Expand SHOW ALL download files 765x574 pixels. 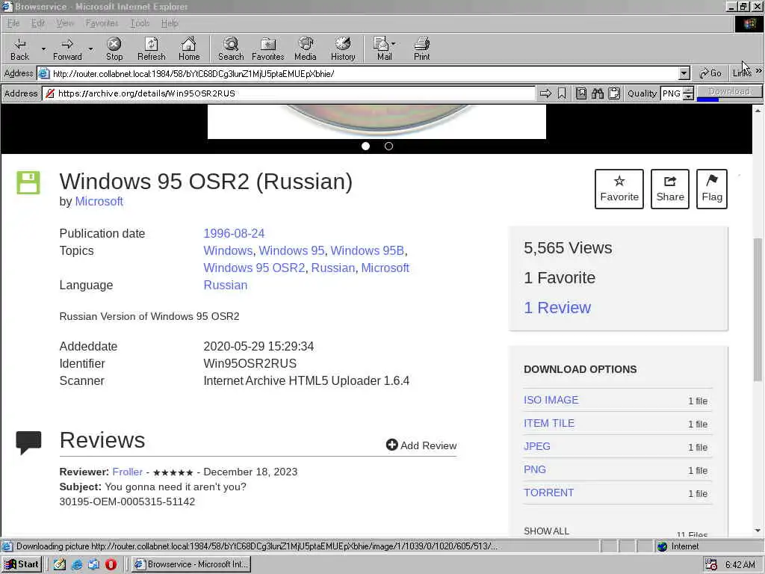pos(546,531)
